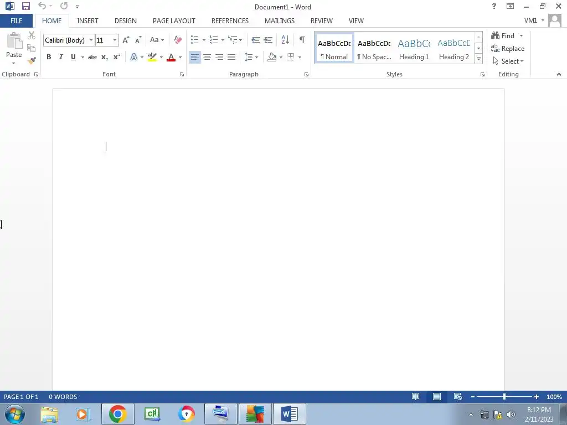Cut selection with scissors icon
The height and width of the screenshot is (425, 567).
(32, 35)
